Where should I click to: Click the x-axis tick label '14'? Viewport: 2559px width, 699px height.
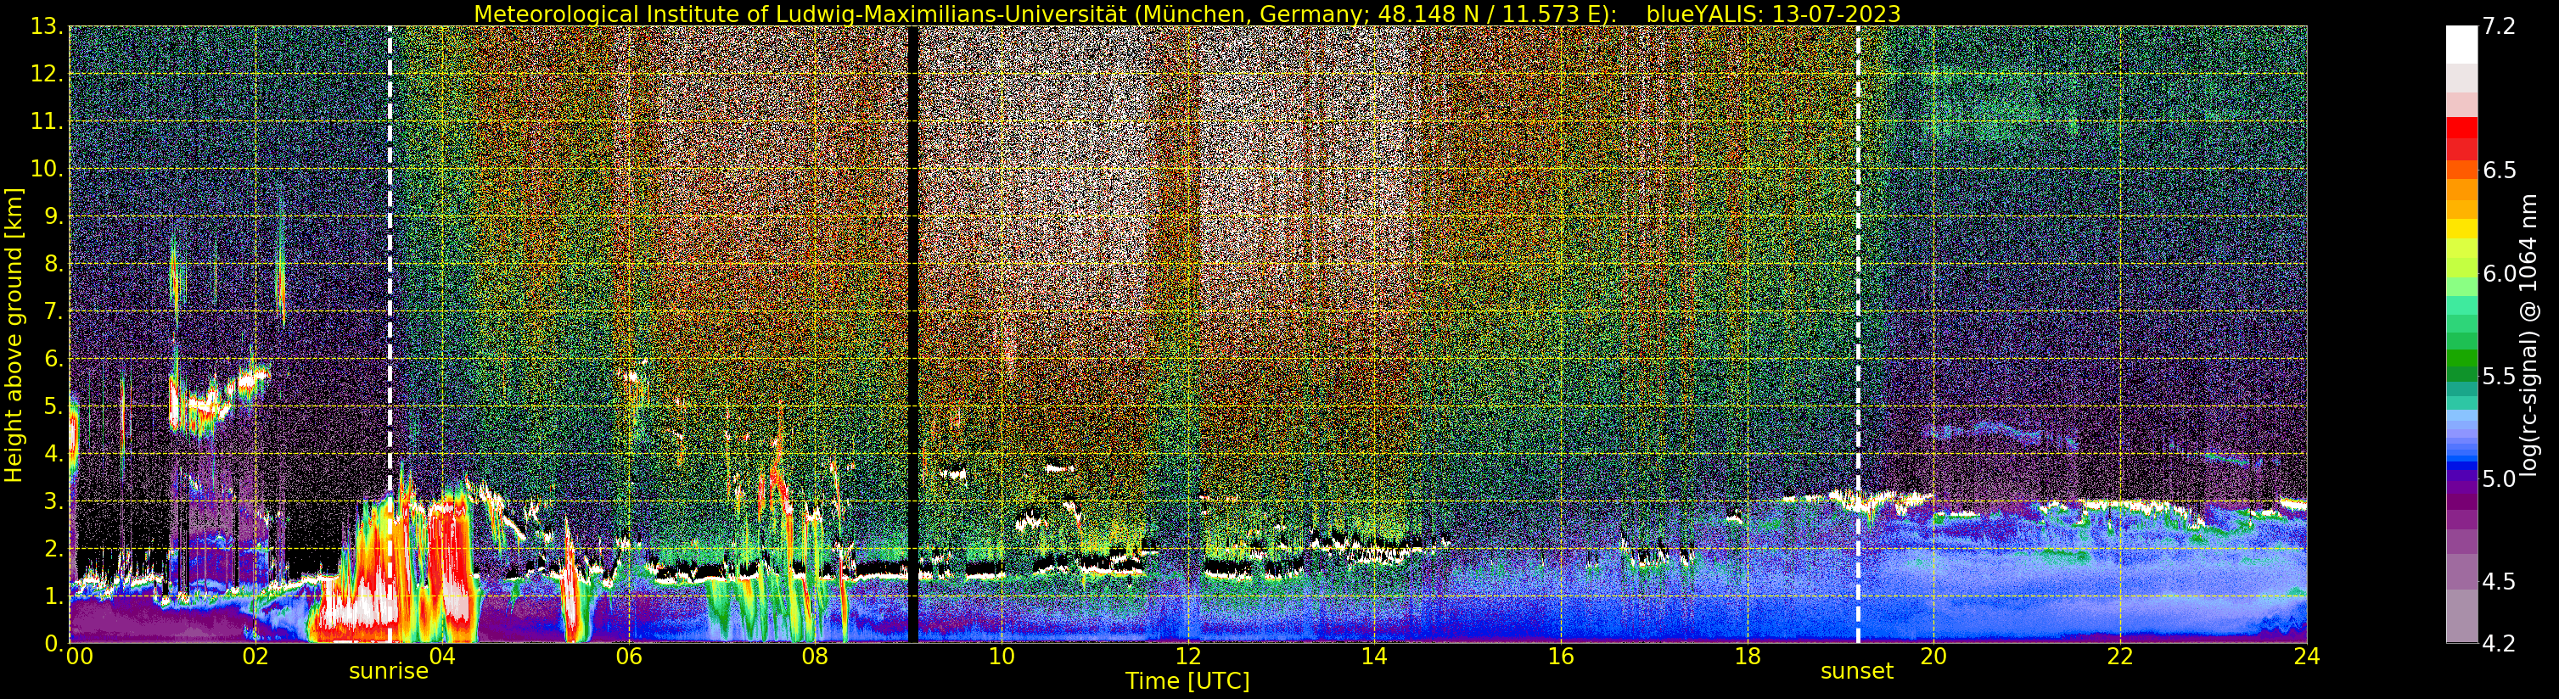coord(1374,655)
